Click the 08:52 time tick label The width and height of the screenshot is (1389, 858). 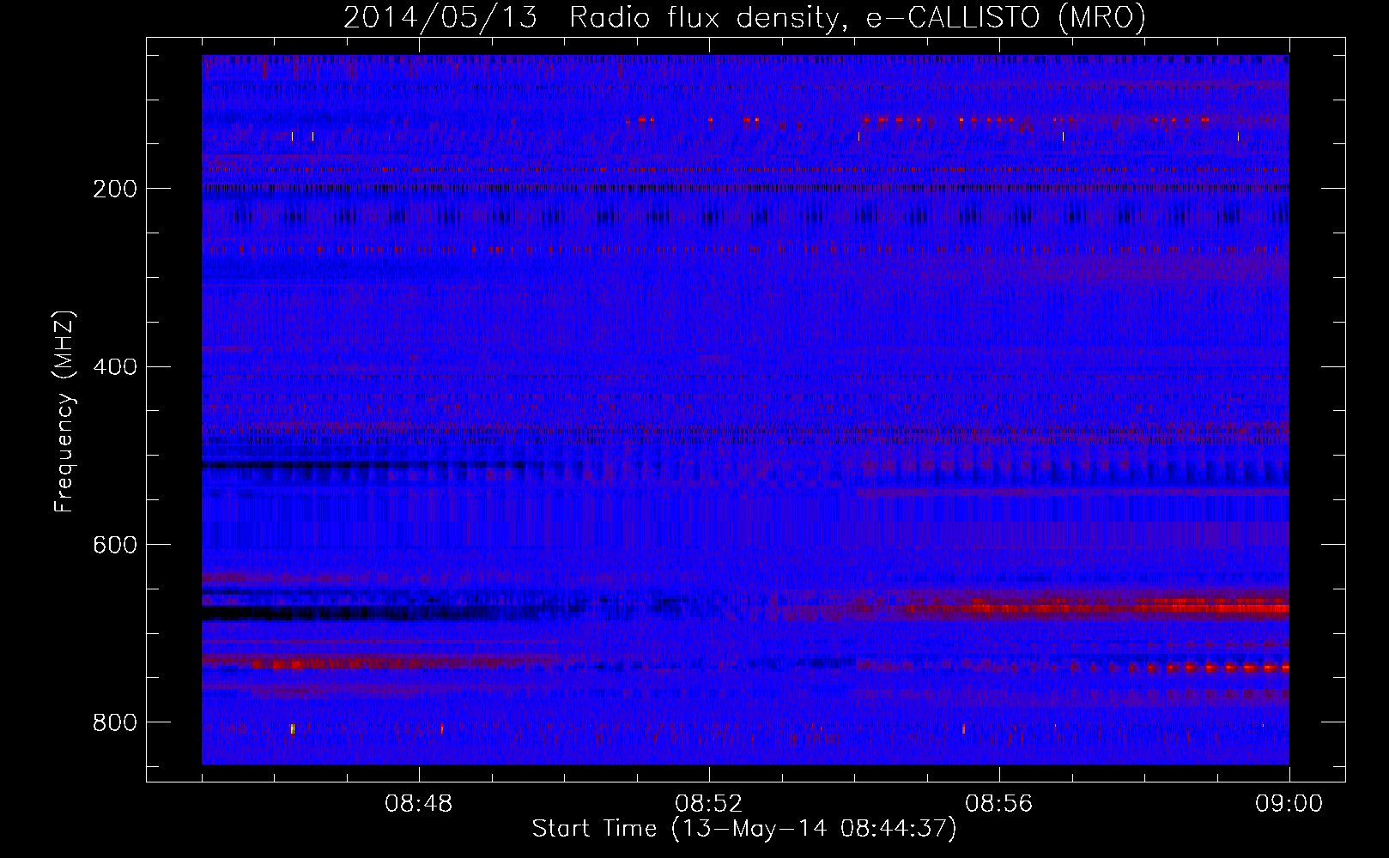point(709,804)
